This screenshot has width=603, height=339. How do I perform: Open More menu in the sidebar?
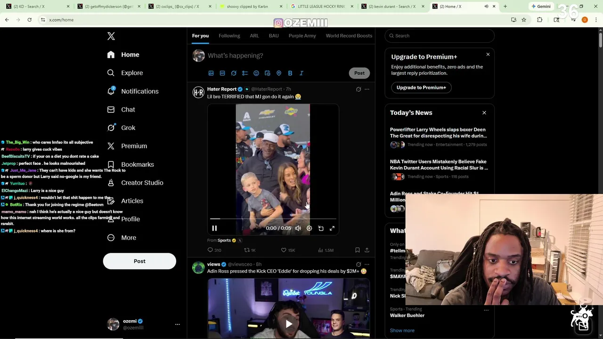pyautogui.click(x=122, y=238)
